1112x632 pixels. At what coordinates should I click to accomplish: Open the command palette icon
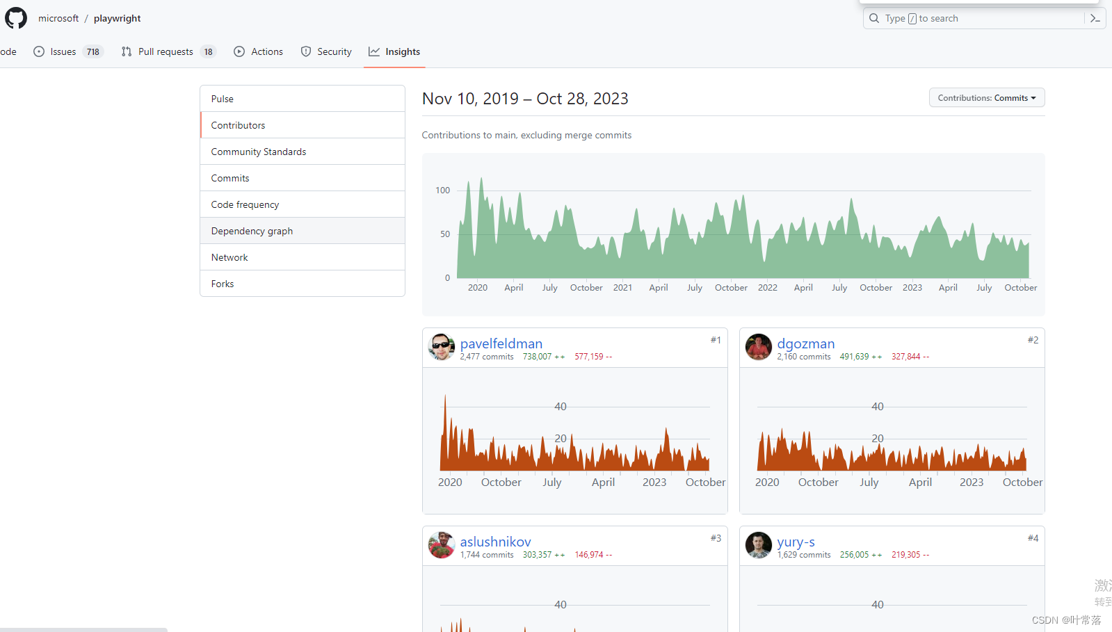coord(1095,18)
